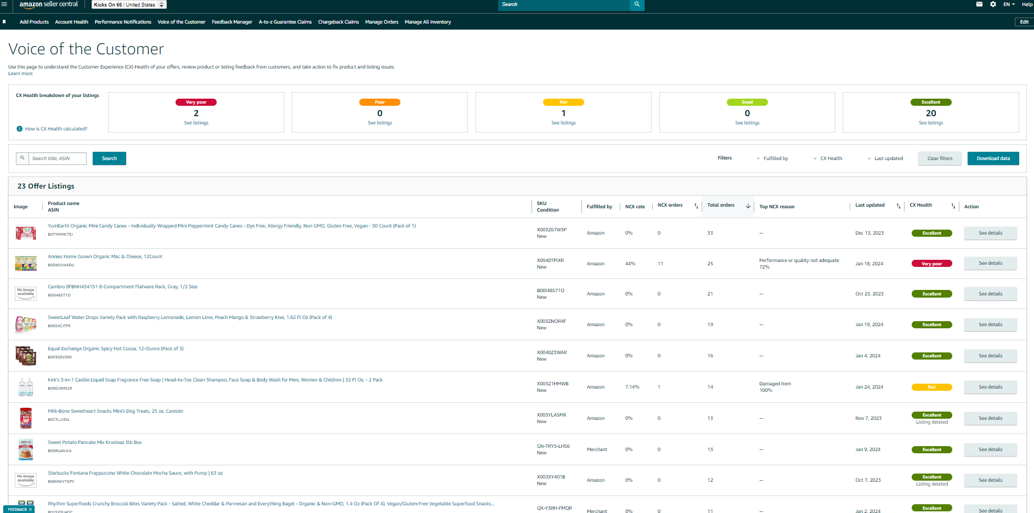Close the Feedback tab at bottom
Screen dimensions: 1034x513
point(31,509)
